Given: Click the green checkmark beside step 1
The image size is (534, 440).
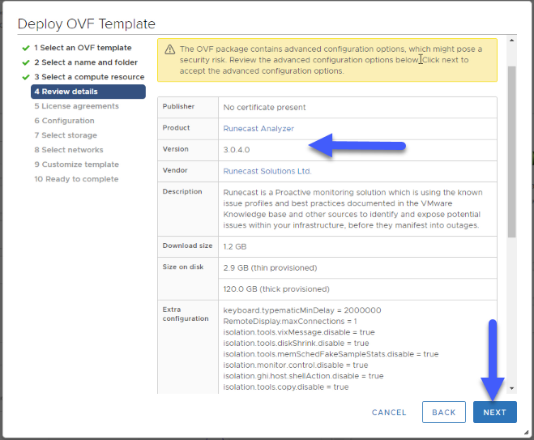Looking at the screenshot, I should point(26,48).
